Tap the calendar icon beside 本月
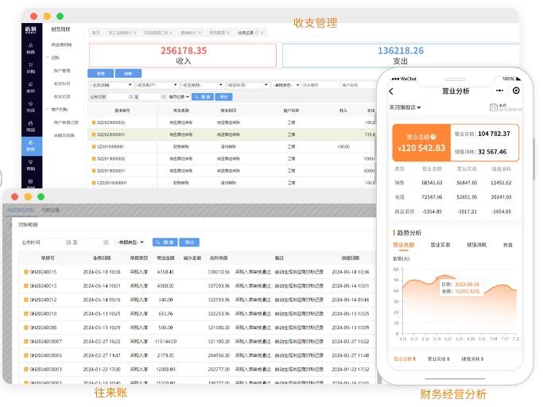543x407 pixels. point(493,107)
